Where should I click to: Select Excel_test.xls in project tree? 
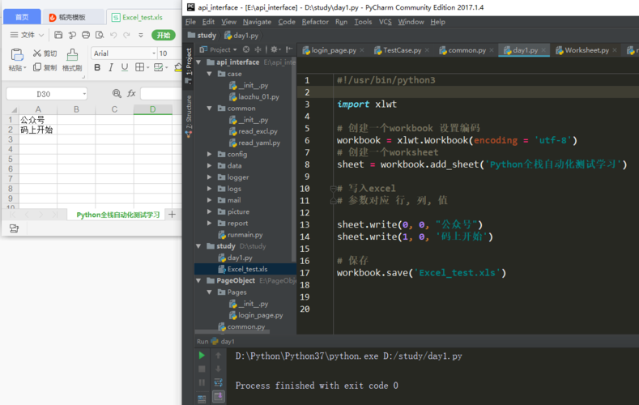pyautogui.click(x=245, y=269)
